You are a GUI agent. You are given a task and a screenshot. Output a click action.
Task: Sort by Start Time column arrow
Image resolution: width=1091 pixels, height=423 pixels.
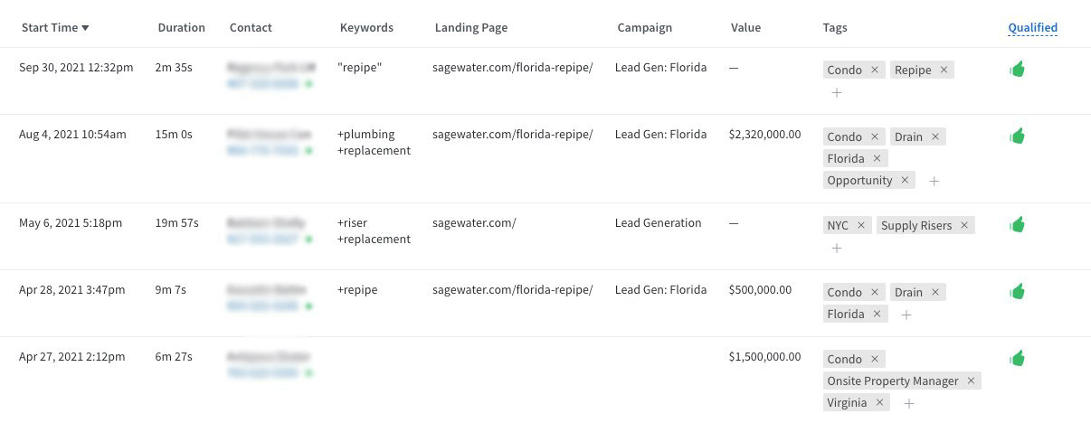[x=85, y=28]
